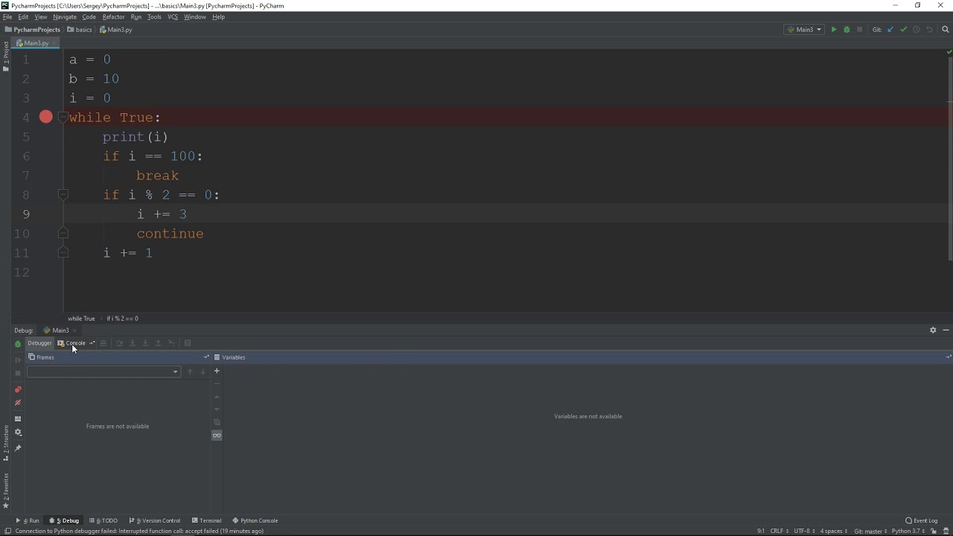Rerun debug session with green bug icon
The image size is (953, 536).
click(18, 344)
